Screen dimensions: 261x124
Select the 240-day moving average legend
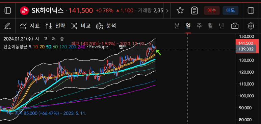(81, 47)
